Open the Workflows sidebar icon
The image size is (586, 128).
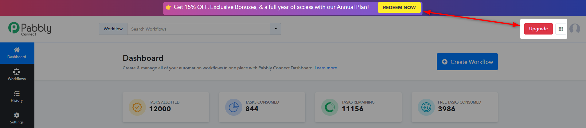pos(17,72)
